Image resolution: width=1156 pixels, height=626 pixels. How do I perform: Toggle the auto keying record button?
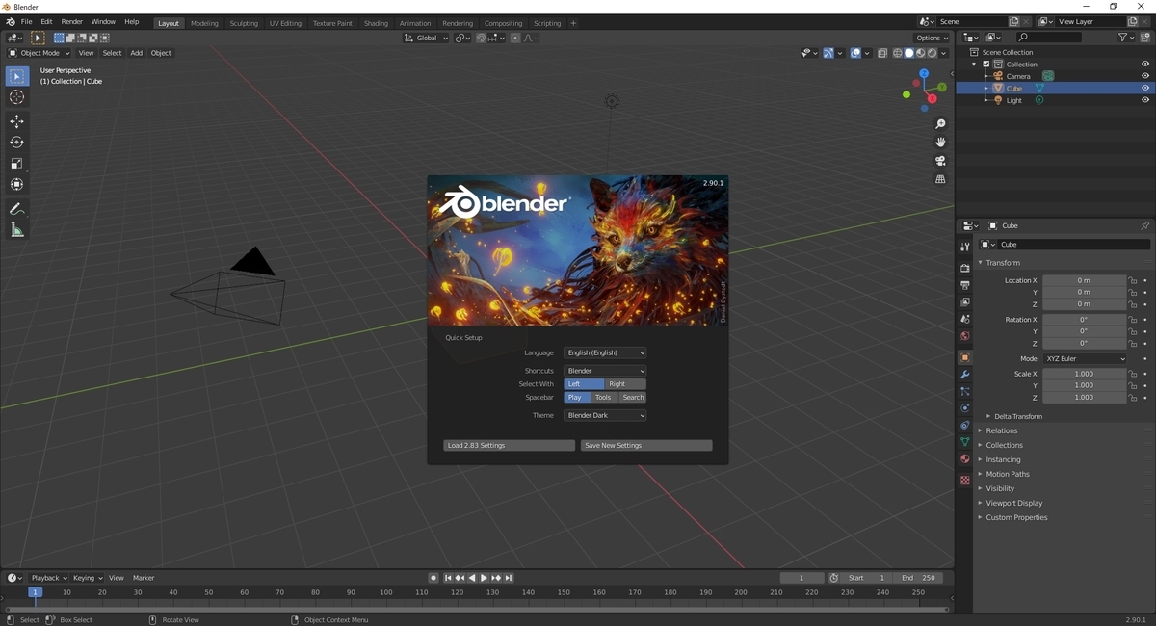click(433, 578)
